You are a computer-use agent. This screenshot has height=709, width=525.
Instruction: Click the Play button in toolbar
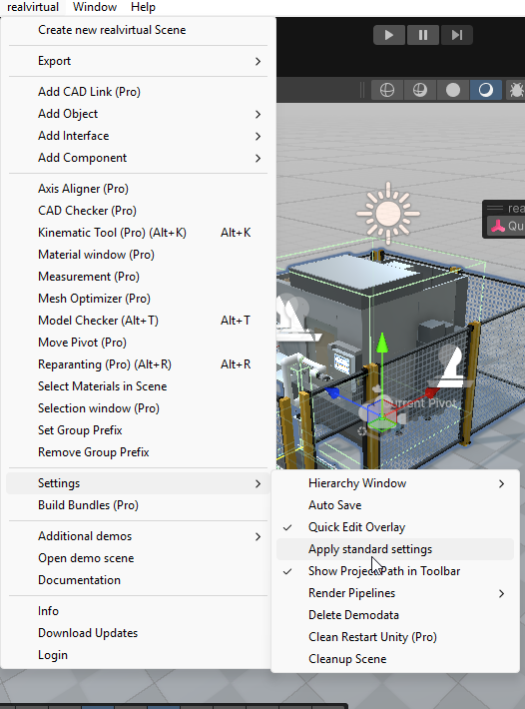coord(389,35)
